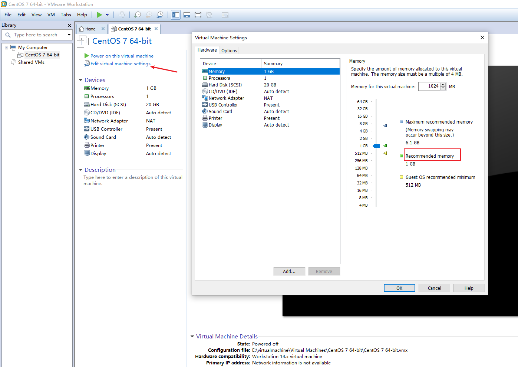Click the Add... hardware button
This screenshot has width=518, height=367.
pyautogui.click(x=289, y=271)
